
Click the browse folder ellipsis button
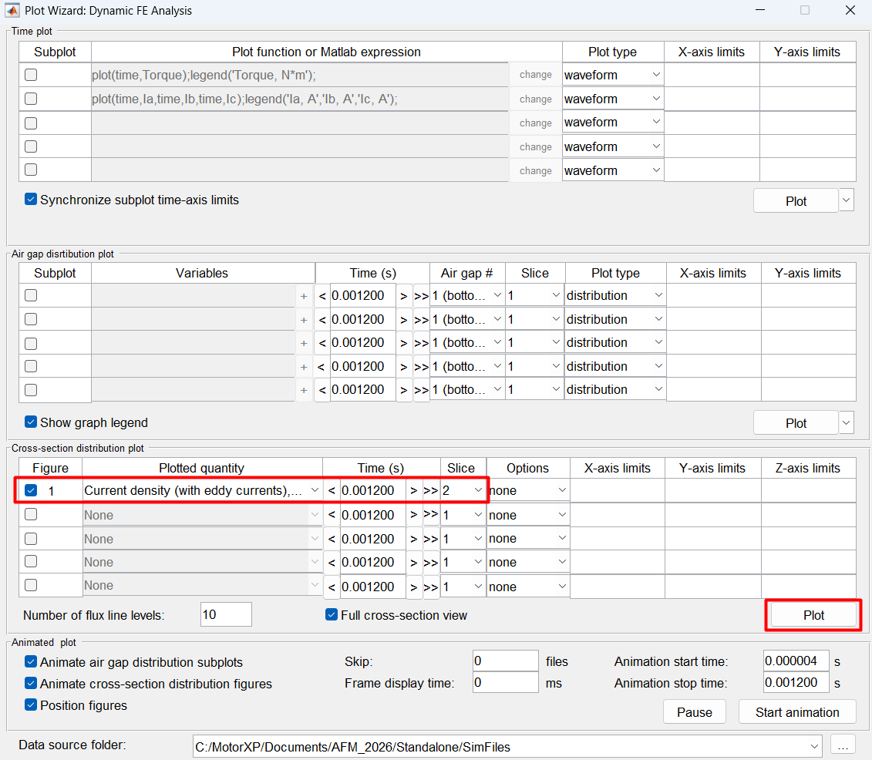click(x=843, y=746)
